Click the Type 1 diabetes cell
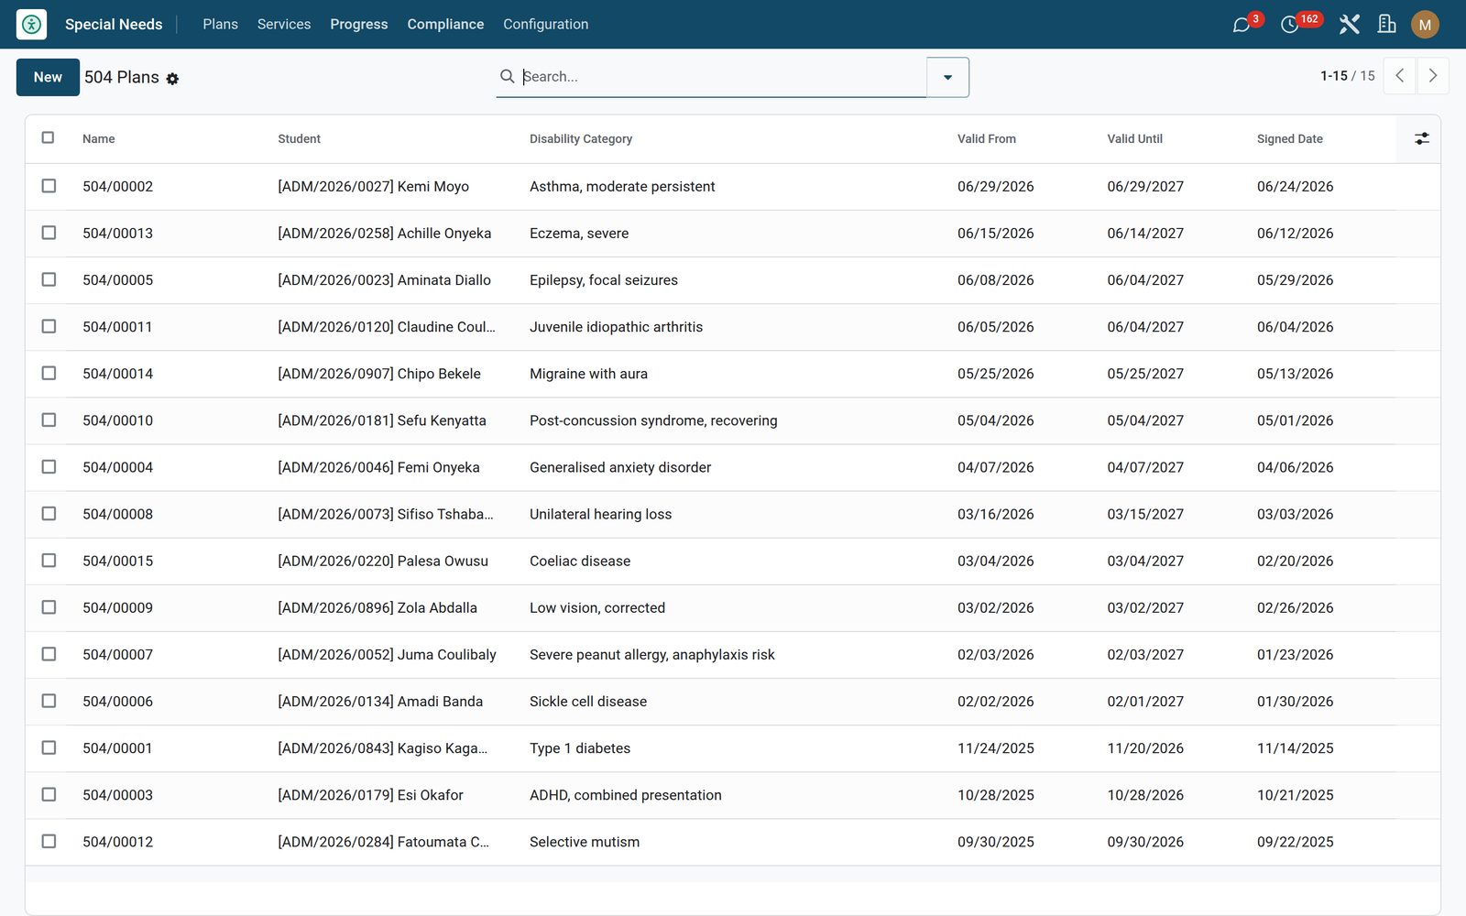 point(580,748)
